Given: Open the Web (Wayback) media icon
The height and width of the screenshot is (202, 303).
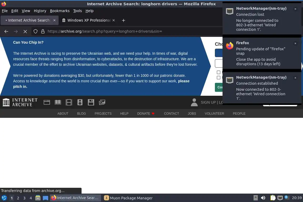Looking at the screenshot, I should click(x=47, y=102).
